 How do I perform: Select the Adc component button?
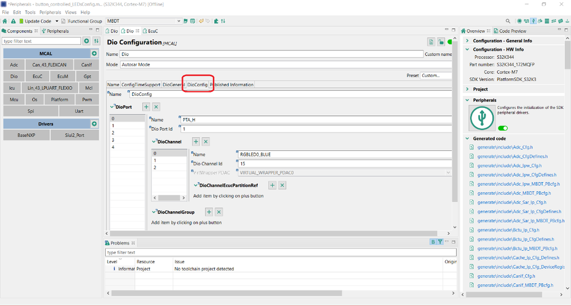click(x=14, y=65)
